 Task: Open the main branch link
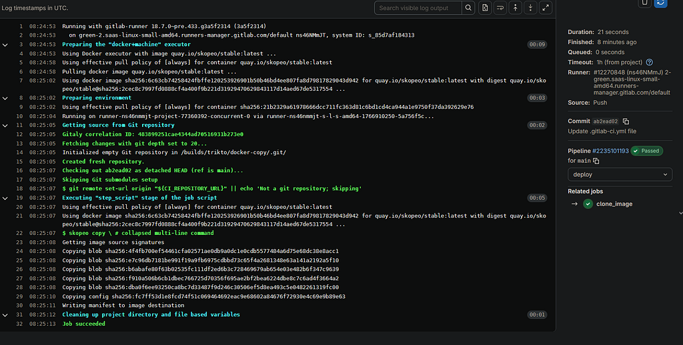click(584, 161)
